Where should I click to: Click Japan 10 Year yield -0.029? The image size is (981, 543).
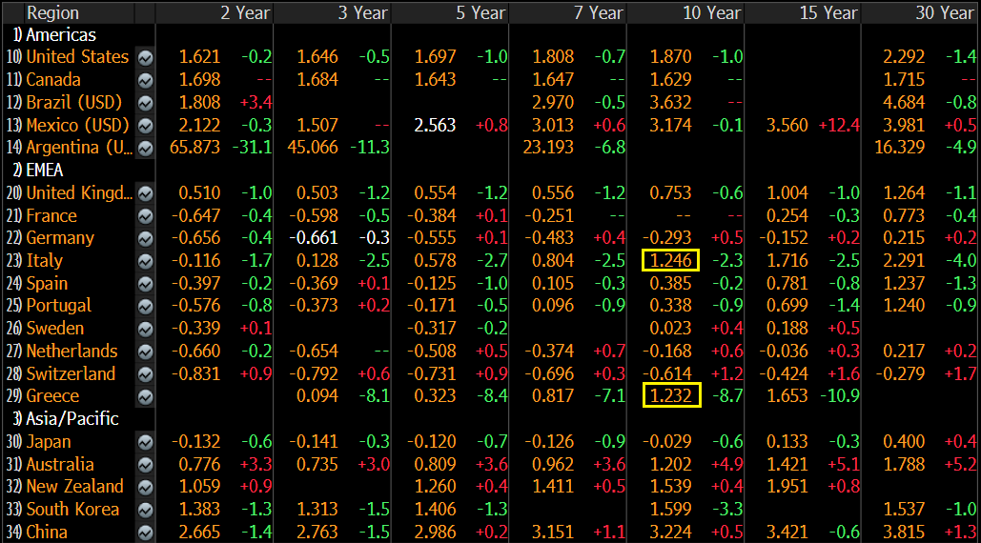click(667, 442)
